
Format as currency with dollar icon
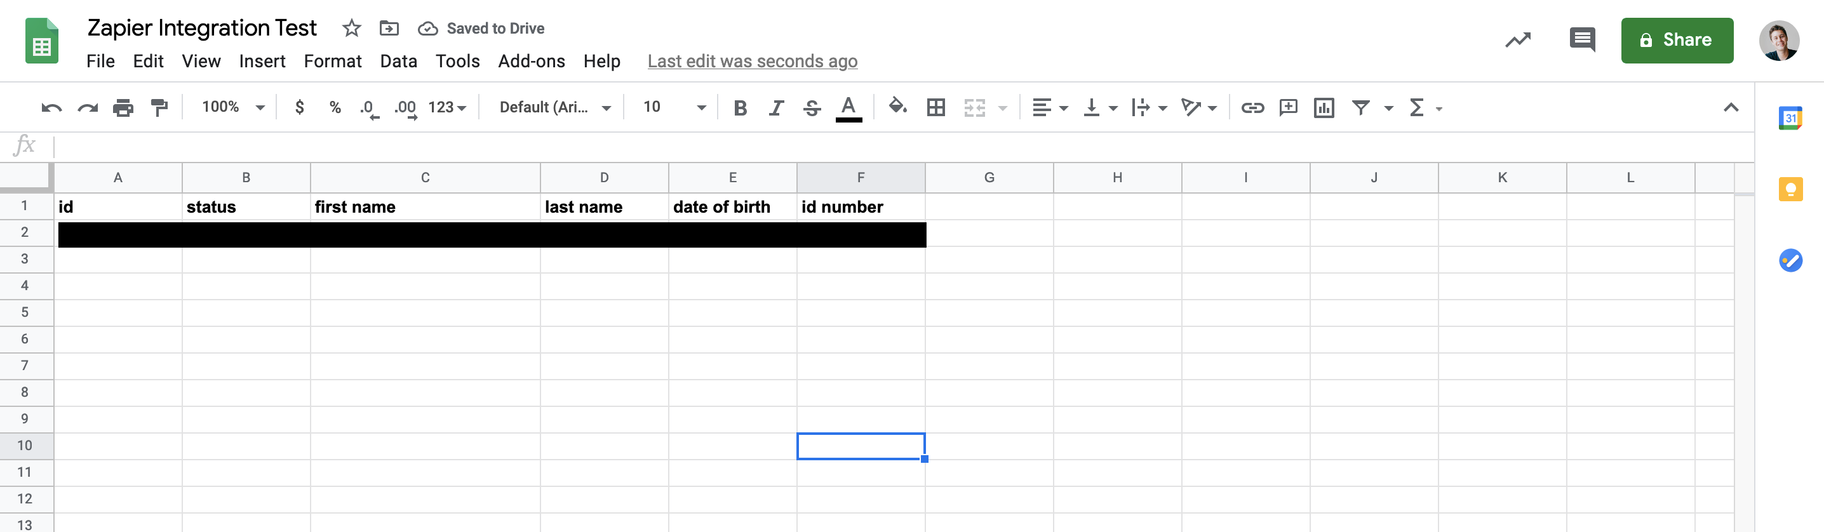coord(300,107)
